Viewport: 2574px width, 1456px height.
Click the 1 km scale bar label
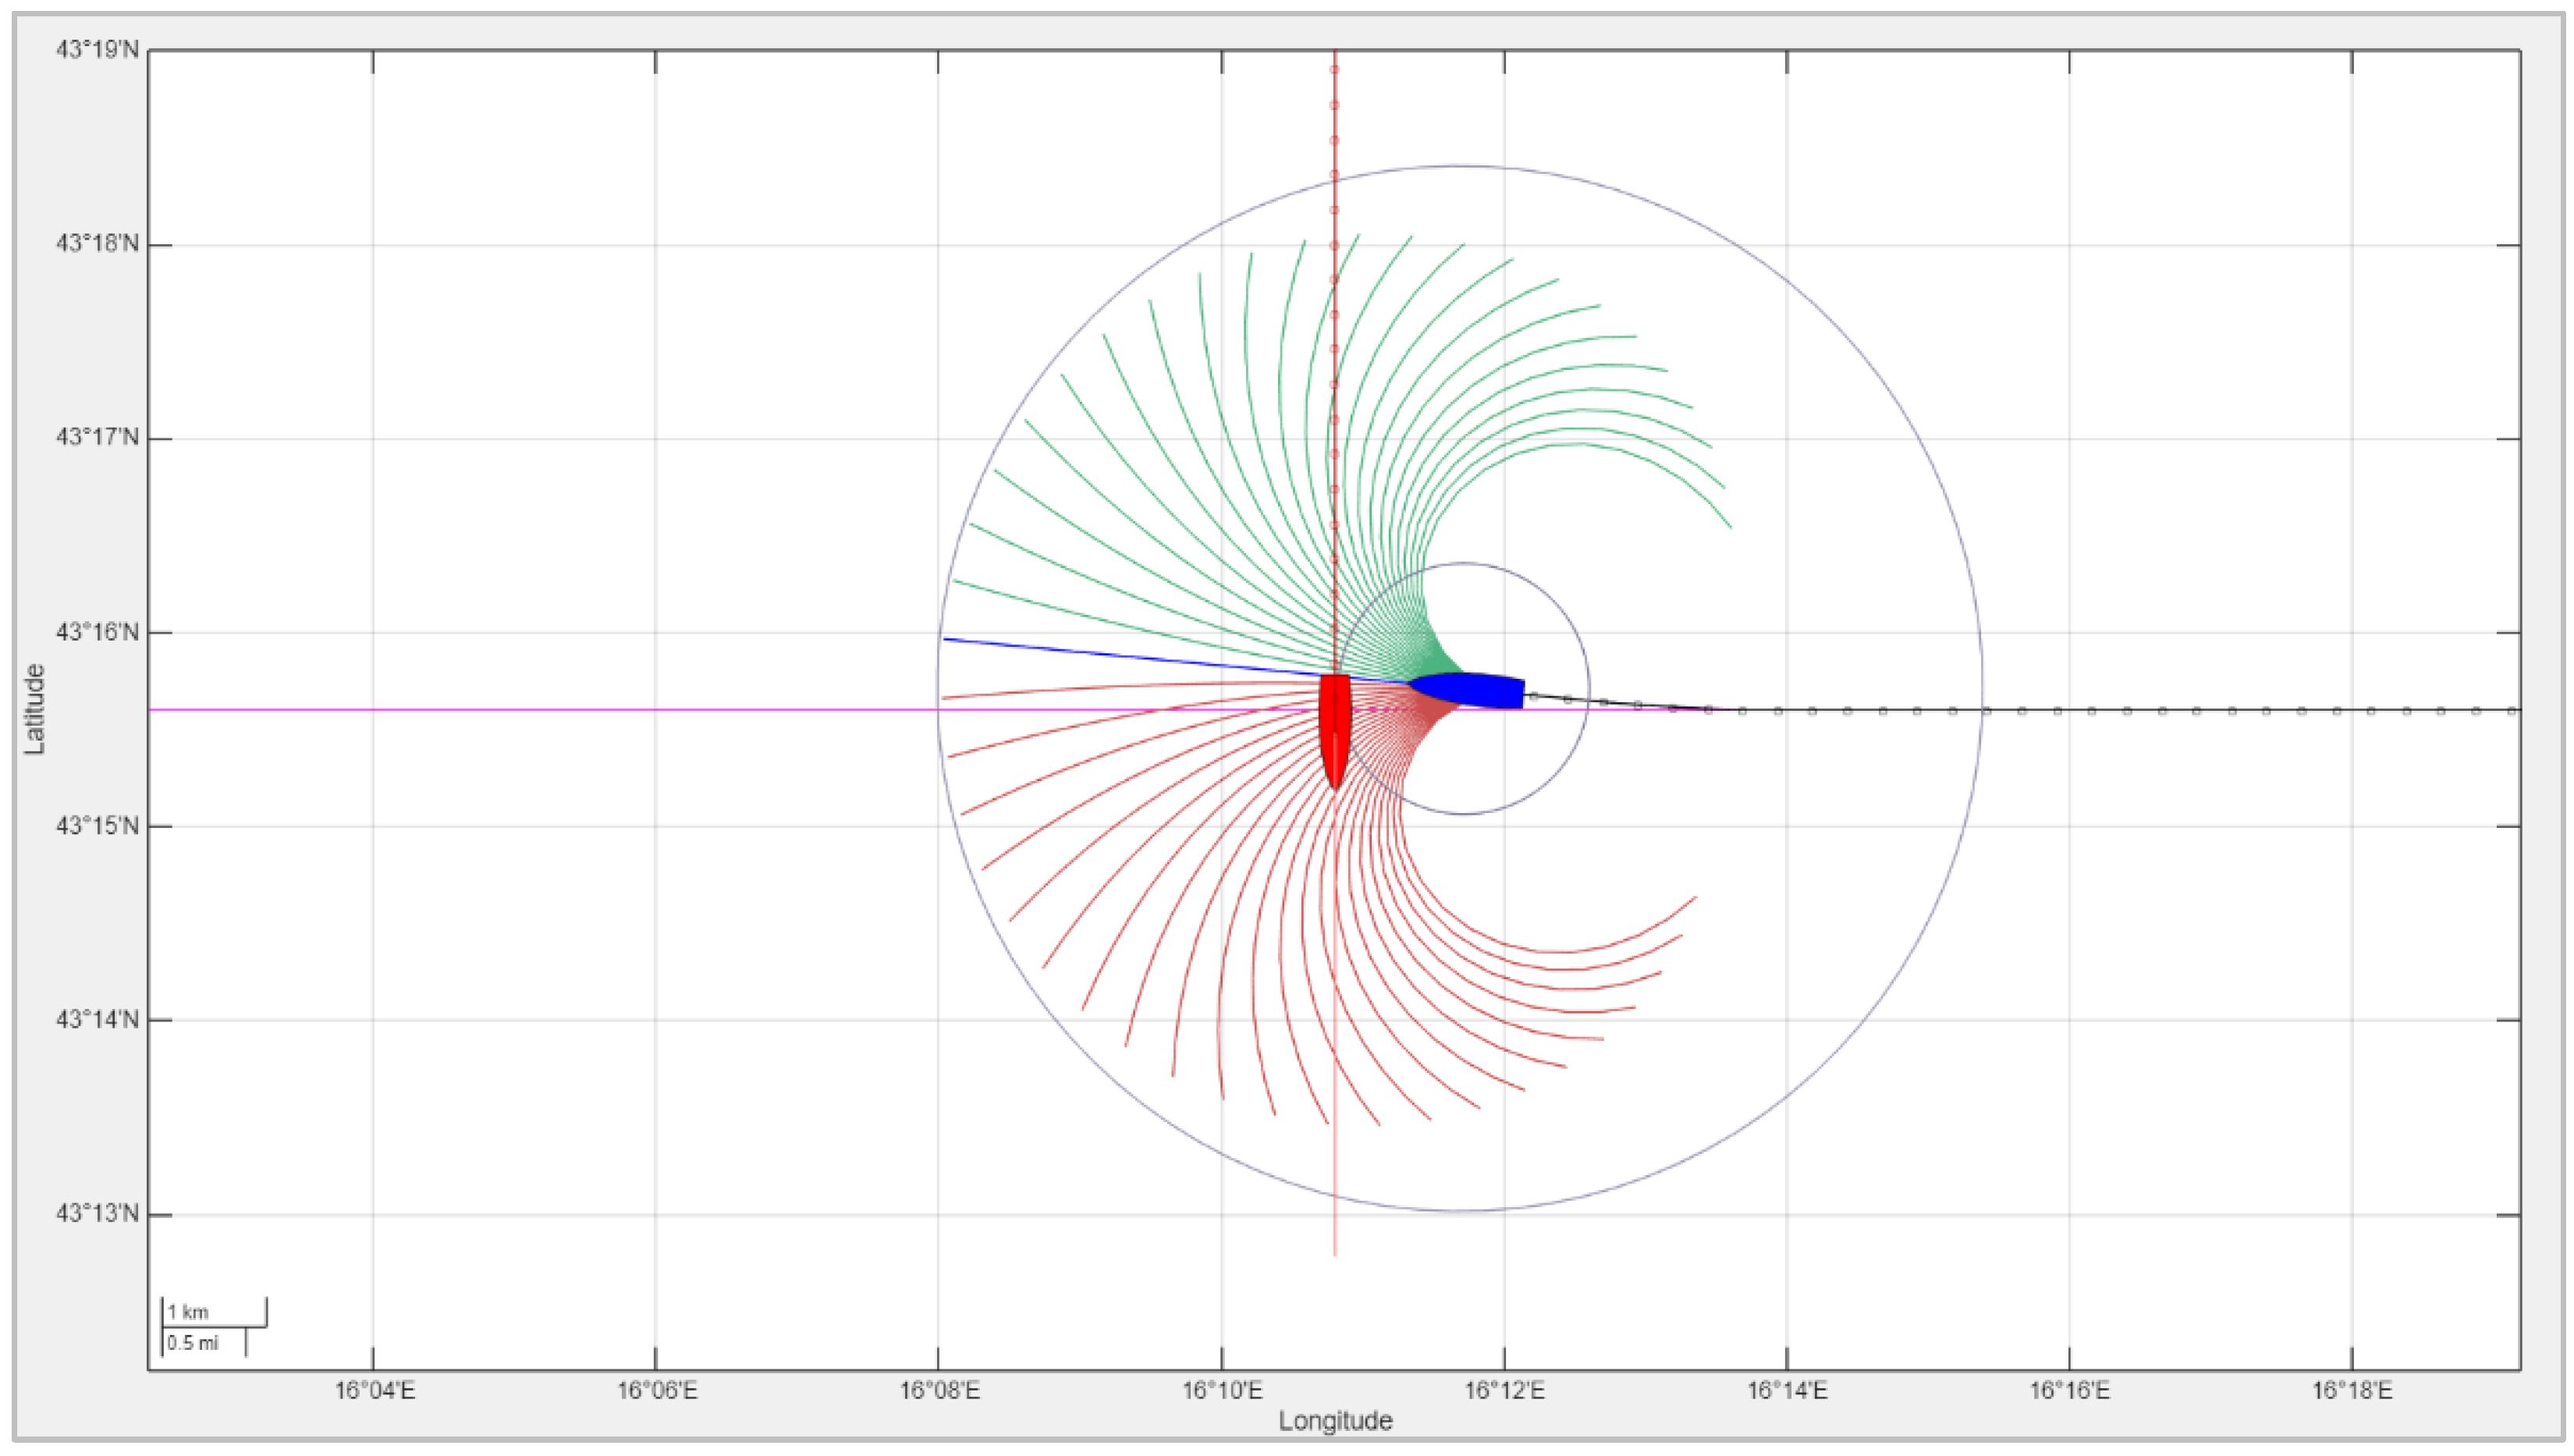(188, 1312)
